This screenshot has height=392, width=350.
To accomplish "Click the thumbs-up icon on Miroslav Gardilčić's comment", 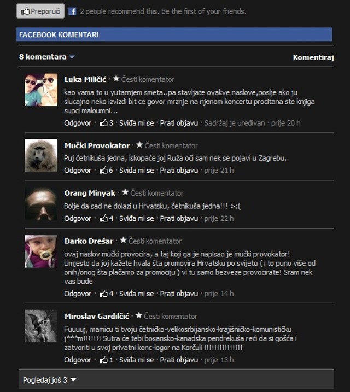I will pyautogui.click(x=103, y=360).
